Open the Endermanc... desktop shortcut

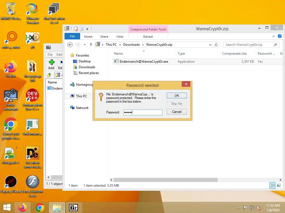(32, 127)
